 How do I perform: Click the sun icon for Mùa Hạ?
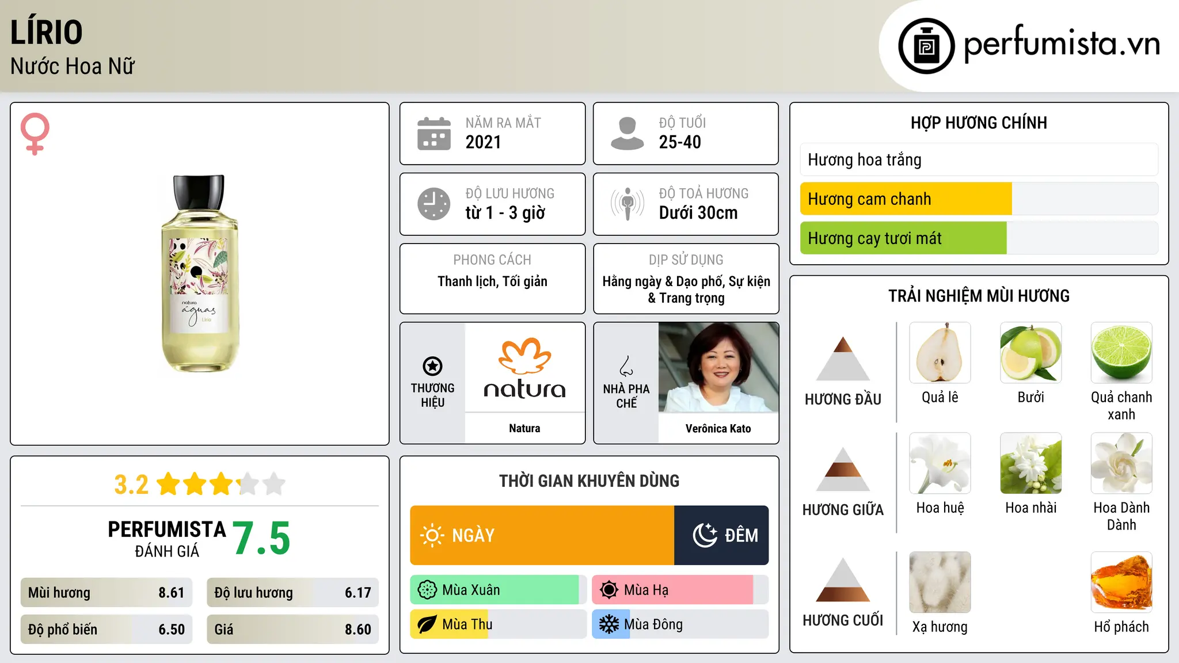click(x=609, y=590)
